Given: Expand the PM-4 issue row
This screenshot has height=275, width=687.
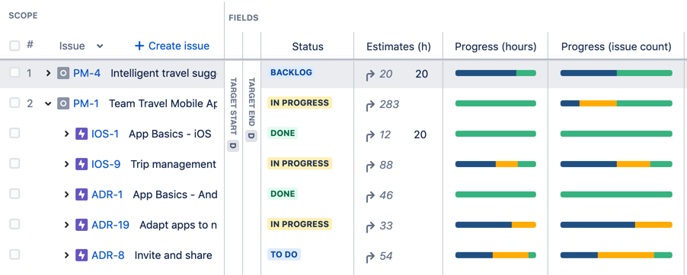Looking at the screenshot, I should click(48, 74).
